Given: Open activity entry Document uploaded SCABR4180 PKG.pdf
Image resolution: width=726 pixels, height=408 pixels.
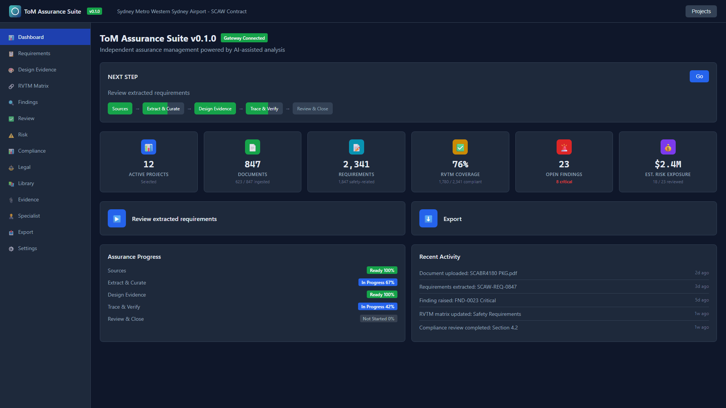Looking at the screenshot, I should [468, 273].
